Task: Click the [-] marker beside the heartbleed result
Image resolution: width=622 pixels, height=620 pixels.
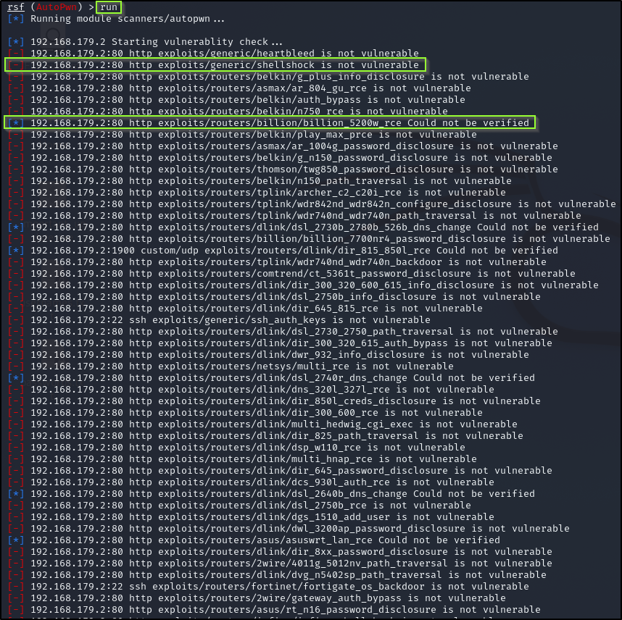Action: 16,53
